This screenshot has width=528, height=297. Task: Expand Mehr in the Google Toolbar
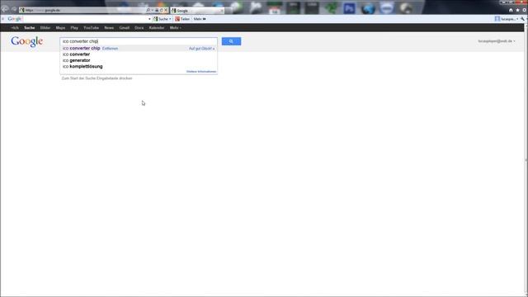[x=200, y=19]
